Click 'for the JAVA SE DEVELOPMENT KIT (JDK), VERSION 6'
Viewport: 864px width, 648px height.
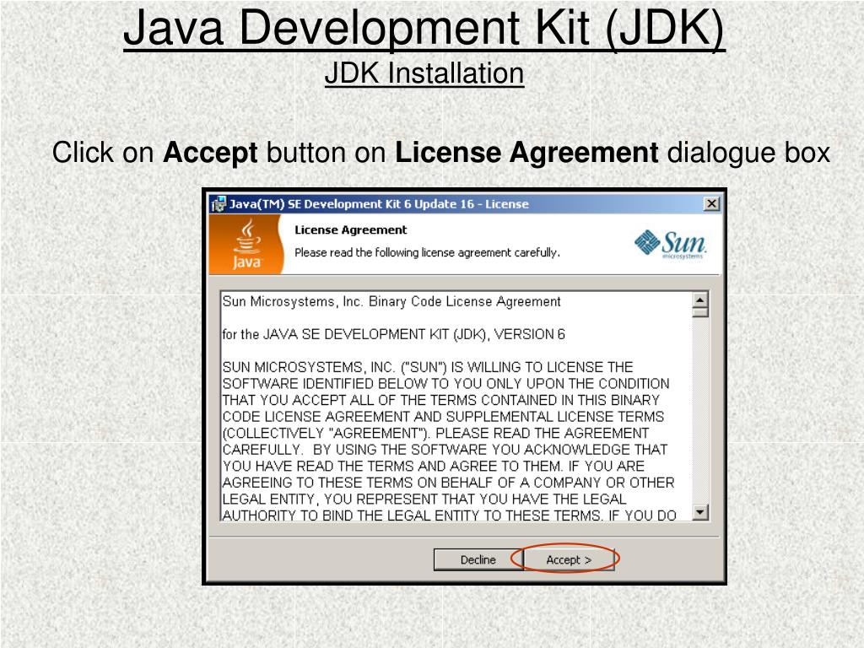click(x=393, y=334)
